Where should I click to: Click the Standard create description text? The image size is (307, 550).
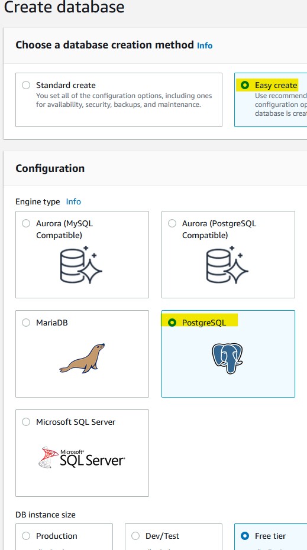tap(124, 100)
